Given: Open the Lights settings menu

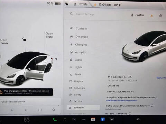Looking at the screenshot, I should 76,67.
